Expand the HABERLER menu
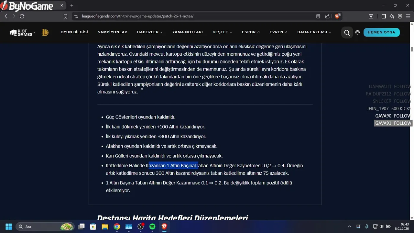414x233 pixels. (x=150, y=32)
